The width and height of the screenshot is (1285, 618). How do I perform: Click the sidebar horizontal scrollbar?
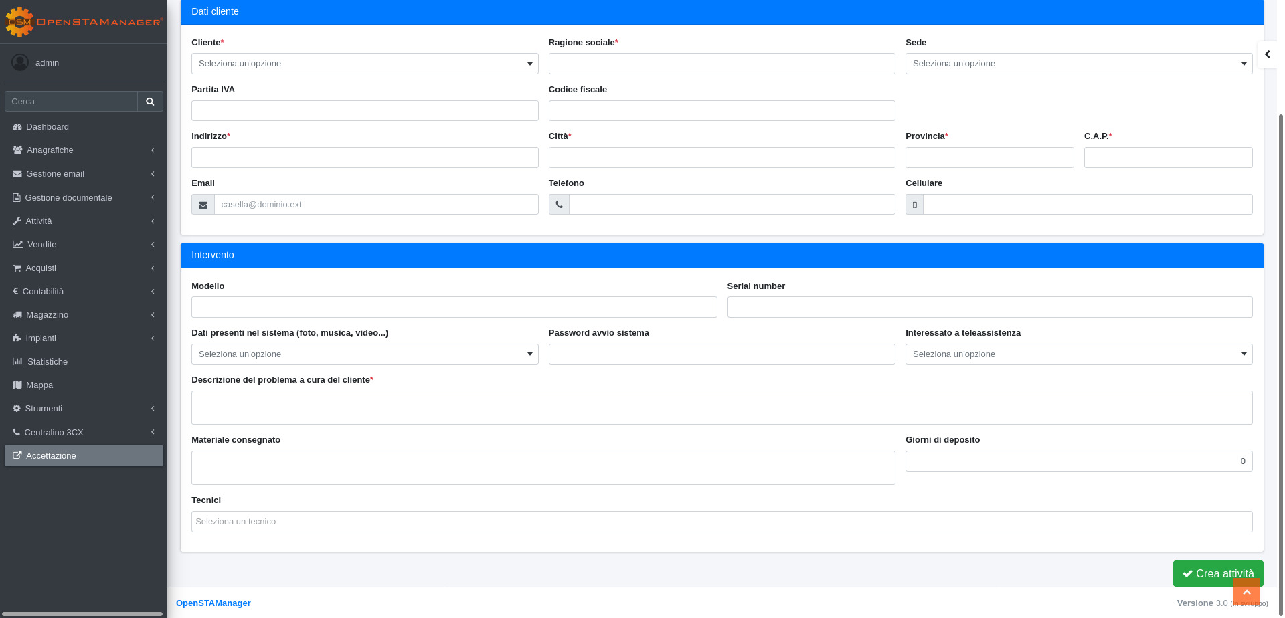[84, 613]
